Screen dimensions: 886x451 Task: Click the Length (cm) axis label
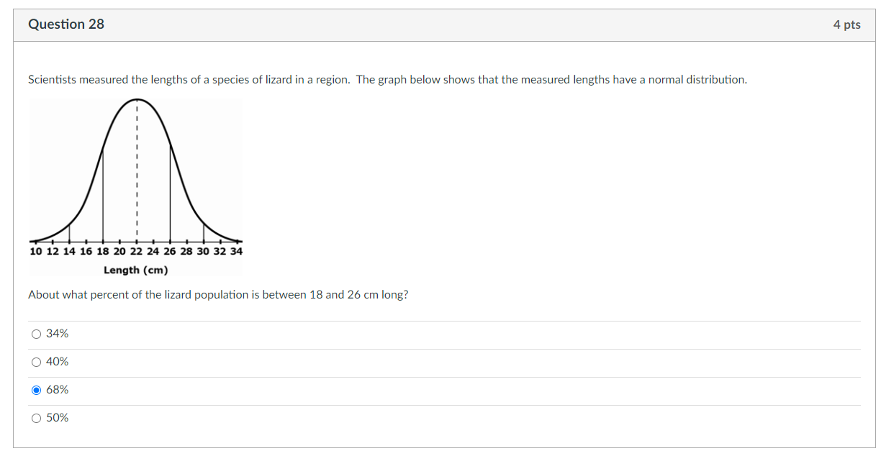[x=135, y=270]
